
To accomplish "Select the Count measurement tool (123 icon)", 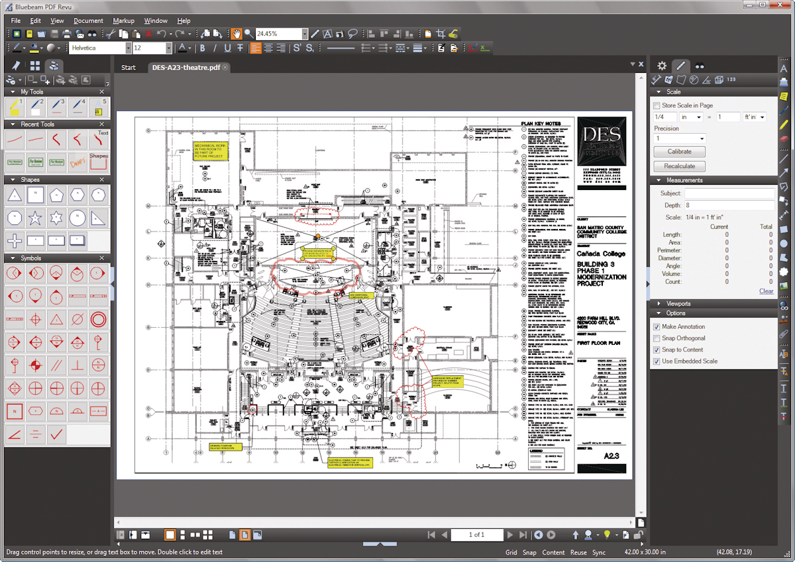I will 731,79.
